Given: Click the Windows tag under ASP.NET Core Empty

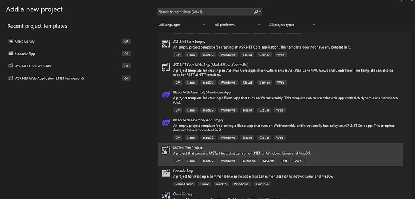Looking at the screenshot, I should click(228, 55).
